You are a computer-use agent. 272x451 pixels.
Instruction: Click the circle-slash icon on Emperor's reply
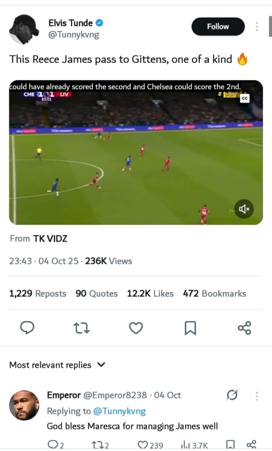click(x=232, y=396)
